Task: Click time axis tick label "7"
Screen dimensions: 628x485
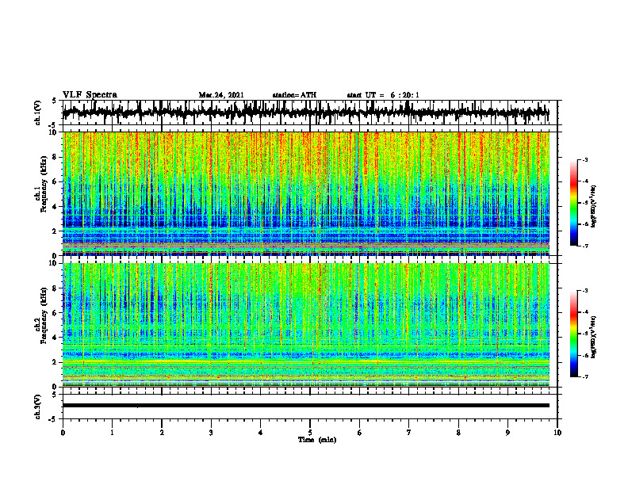Action: coord(409,433)
